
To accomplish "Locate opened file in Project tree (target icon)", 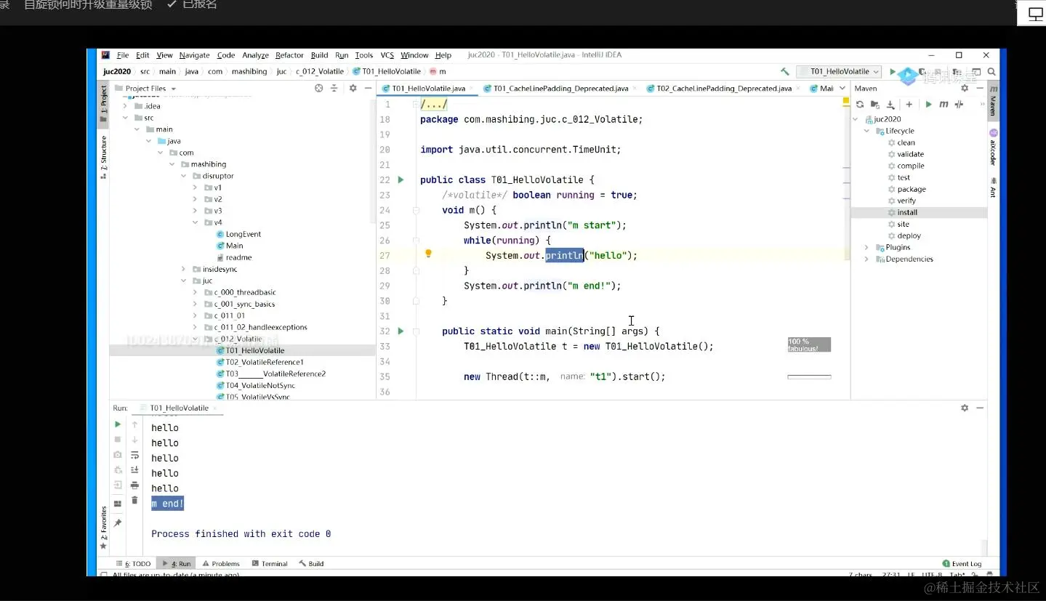I will [318, 88].
